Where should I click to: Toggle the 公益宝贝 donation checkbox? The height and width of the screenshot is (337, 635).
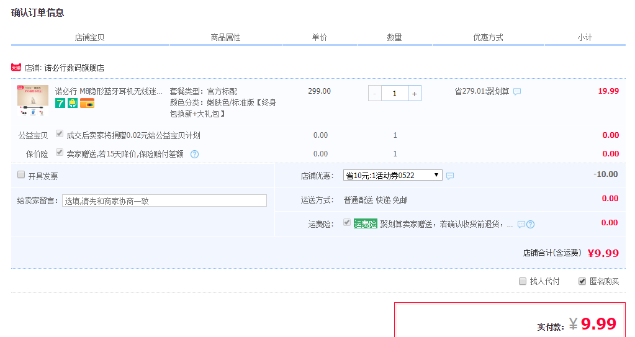60,133
